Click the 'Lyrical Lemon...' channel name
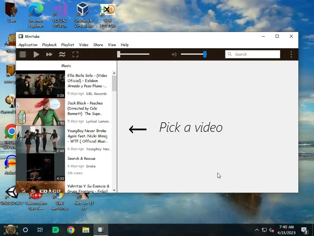 point(98,121)
